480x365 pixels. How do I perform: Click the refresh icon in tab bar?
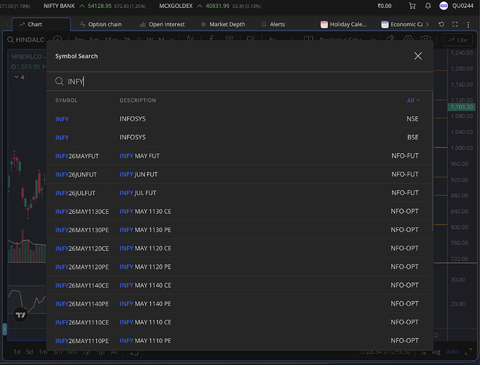[x=441, y=24]
